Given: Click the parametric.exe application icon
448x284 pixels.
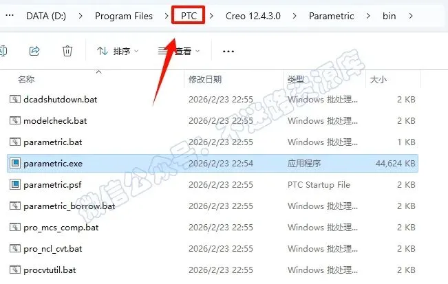Looking at the screenshot, I should (x=15, y=163).
